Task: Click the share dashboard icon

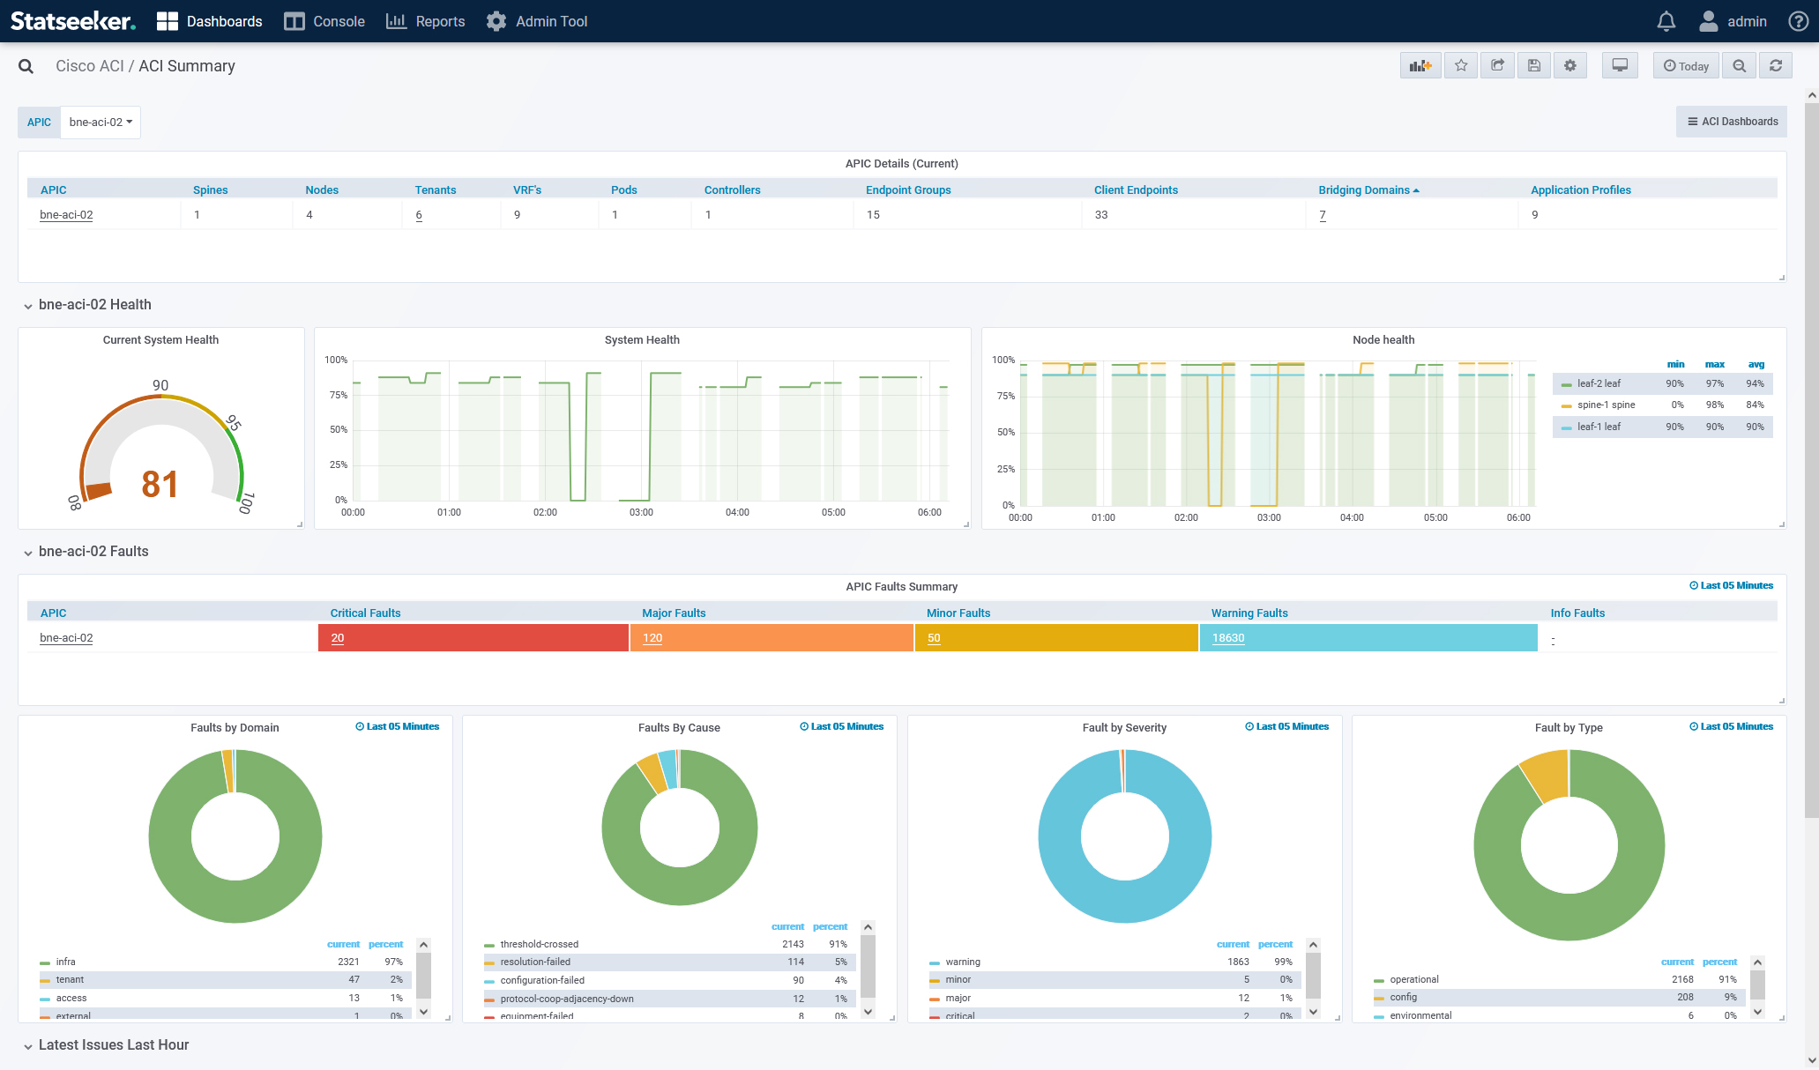Action: pos(1497,66)
